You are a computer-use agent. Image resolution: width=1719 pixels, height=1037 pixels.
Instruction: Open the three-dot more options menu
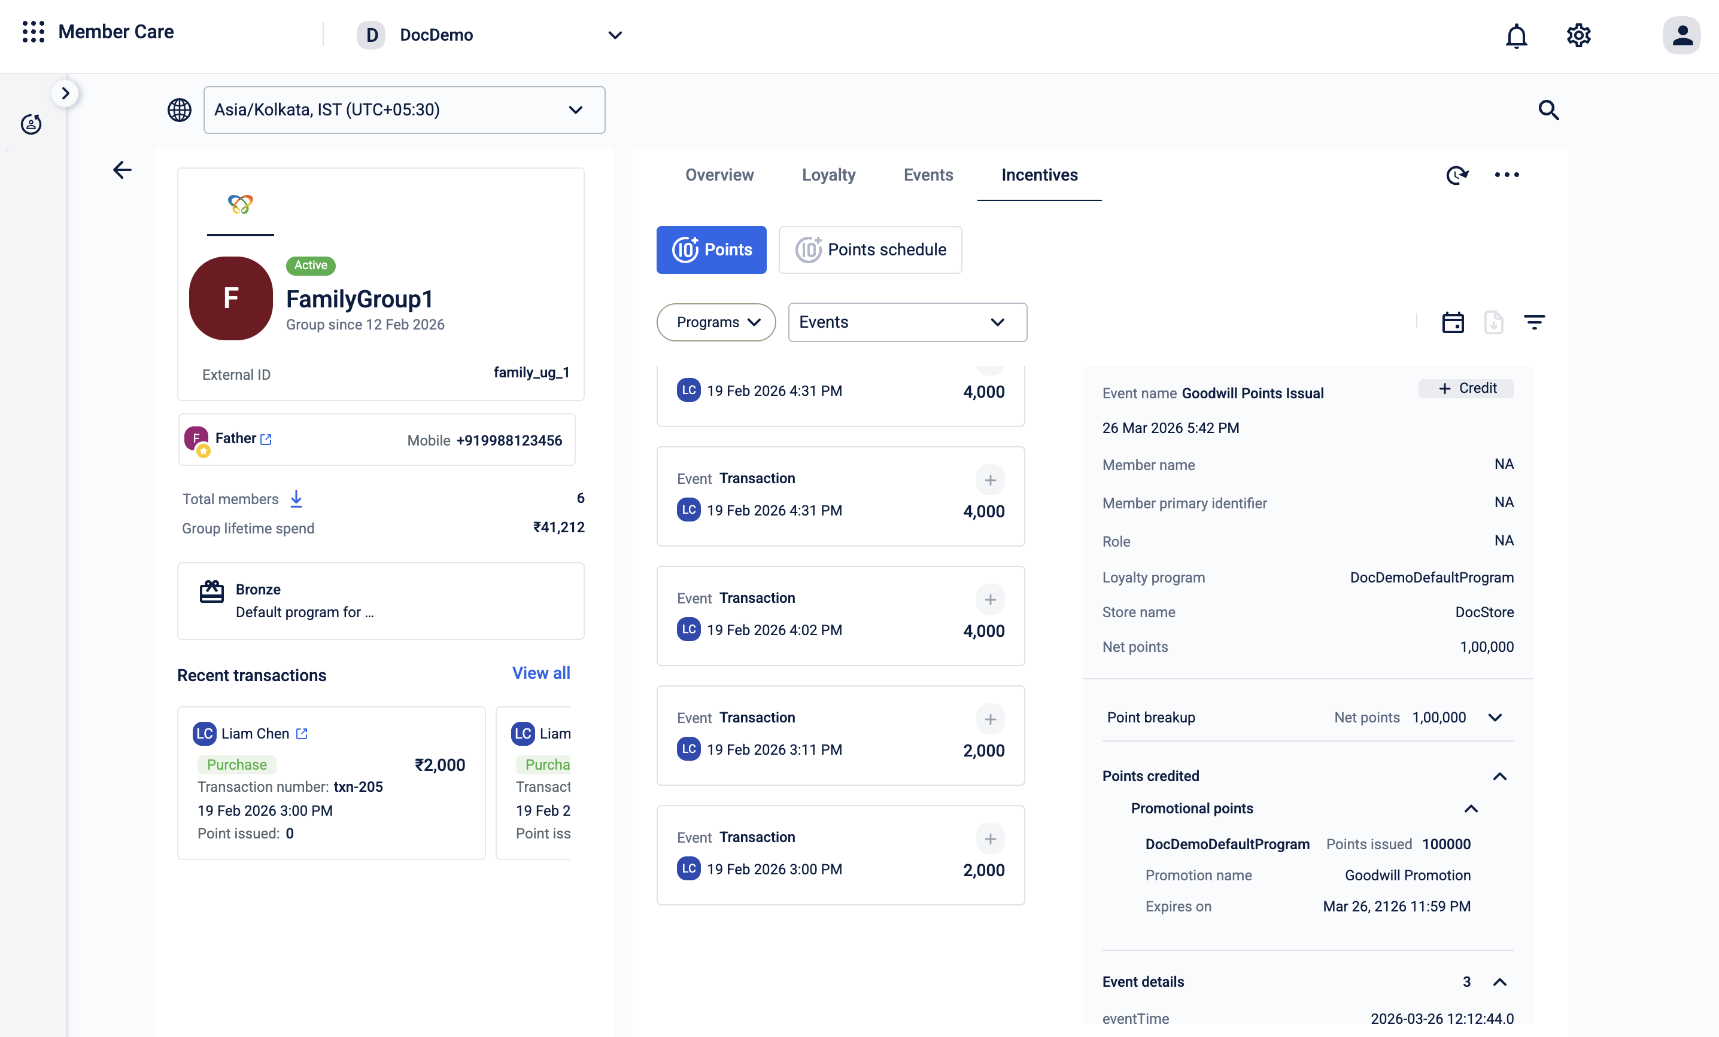tap(1506, 175)
